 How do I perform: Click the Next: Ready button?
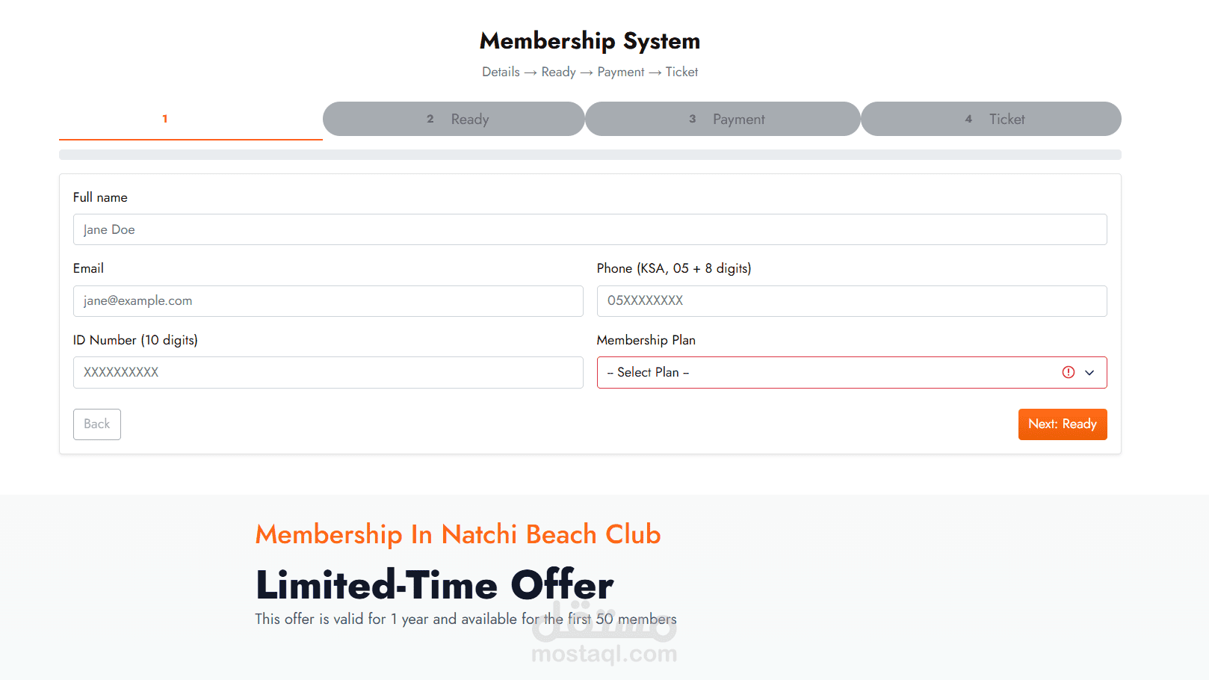pos(1062,424)
